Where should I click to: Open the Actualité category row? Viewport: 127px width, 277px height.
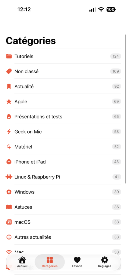pyautogui.click(x=63, y=87)
